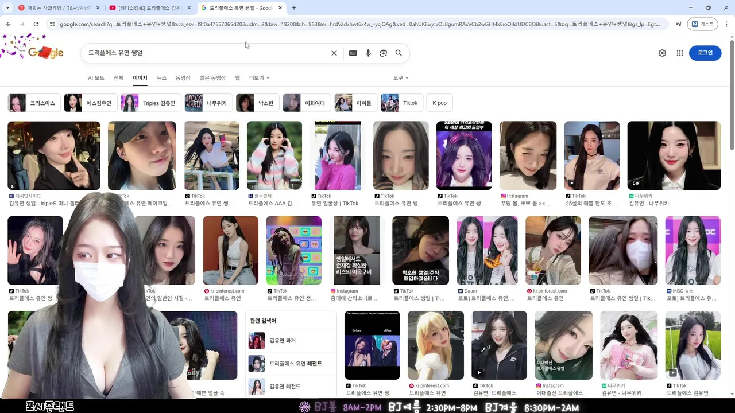The width and height of the screenshot is (735, 413).
Task: Open the 나무위키 GIF result thumbnail
Action: pos(674,155)
